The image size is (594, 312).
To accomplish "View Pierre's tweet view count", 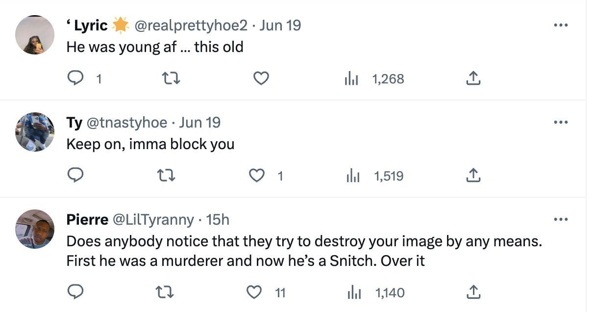I will click(x=376, y=292).
